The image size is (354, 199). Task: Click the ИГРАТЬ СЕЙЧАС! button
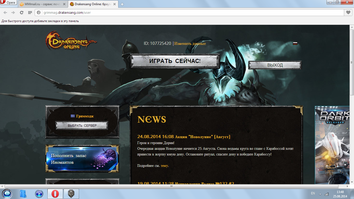(175, 61)
